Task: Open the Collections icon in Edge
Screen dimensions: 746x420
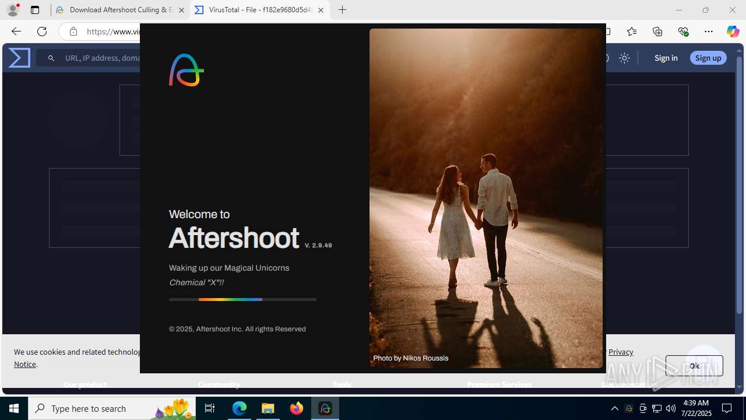Action: pyautogui.click(x=657, y=32)
